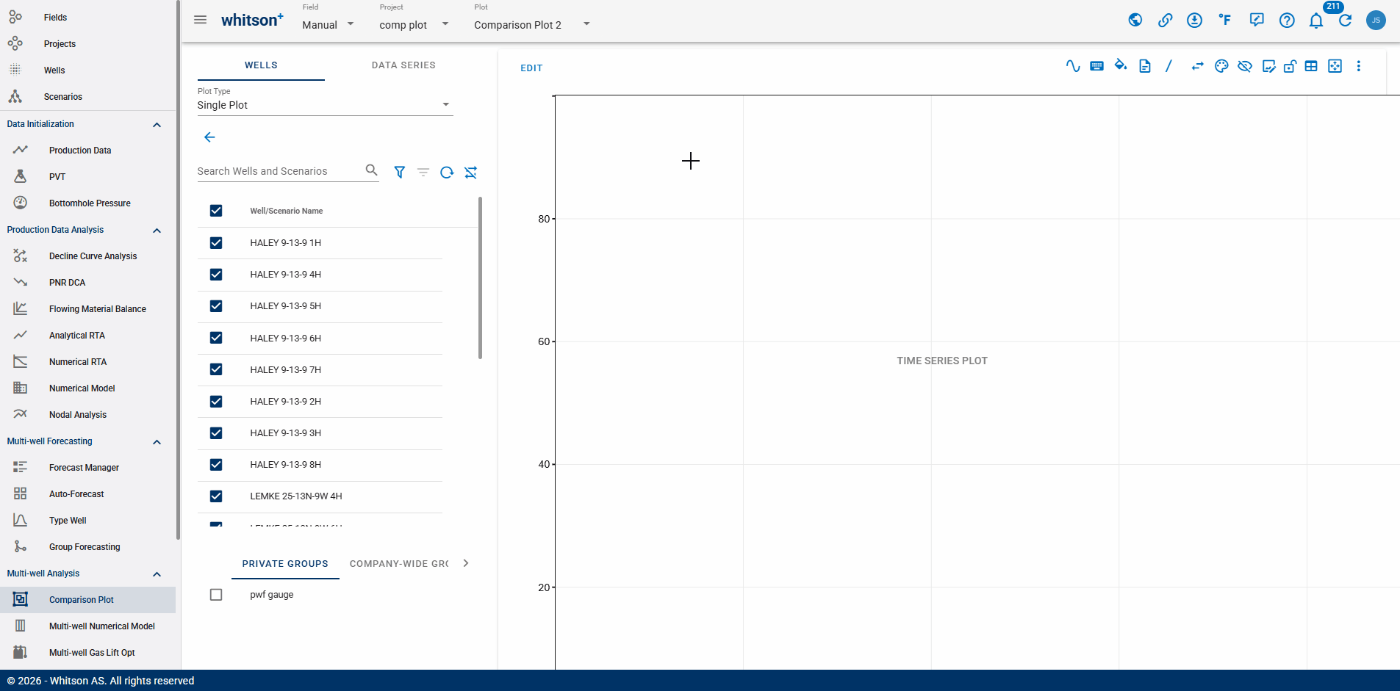
Task: Click the circular download icon
Action: click(1195, 21)
